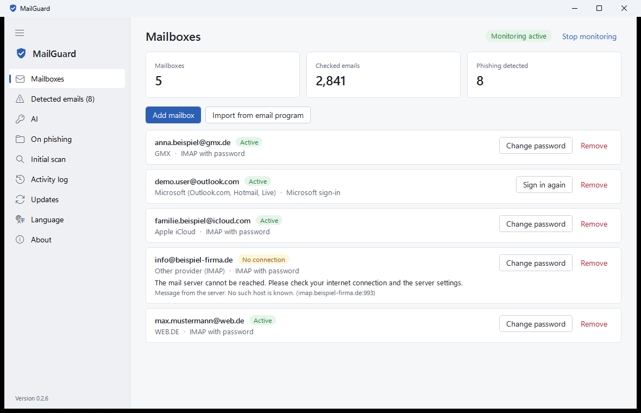
Task: Click the clock history icon for Activity log
Action: pyautogui.click(x=20, y=179)
